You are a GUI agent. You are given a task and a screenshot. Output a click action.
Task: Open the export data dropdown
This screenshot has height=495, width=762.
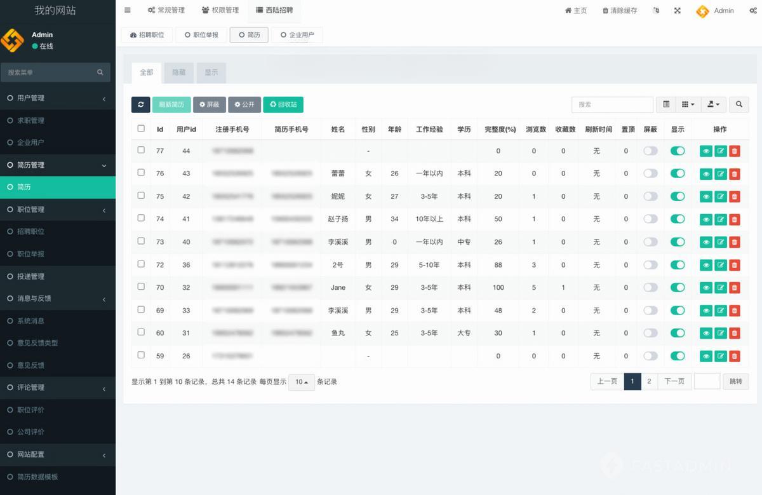714,104
